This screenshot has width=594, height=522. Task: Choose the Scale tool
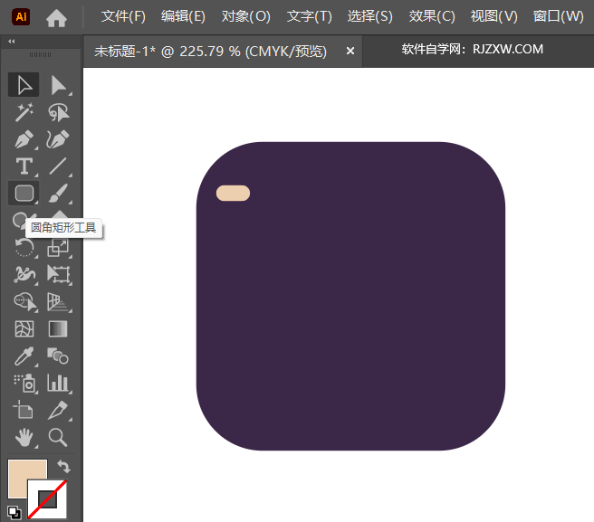pyautogui.click(x=58, y=248)
